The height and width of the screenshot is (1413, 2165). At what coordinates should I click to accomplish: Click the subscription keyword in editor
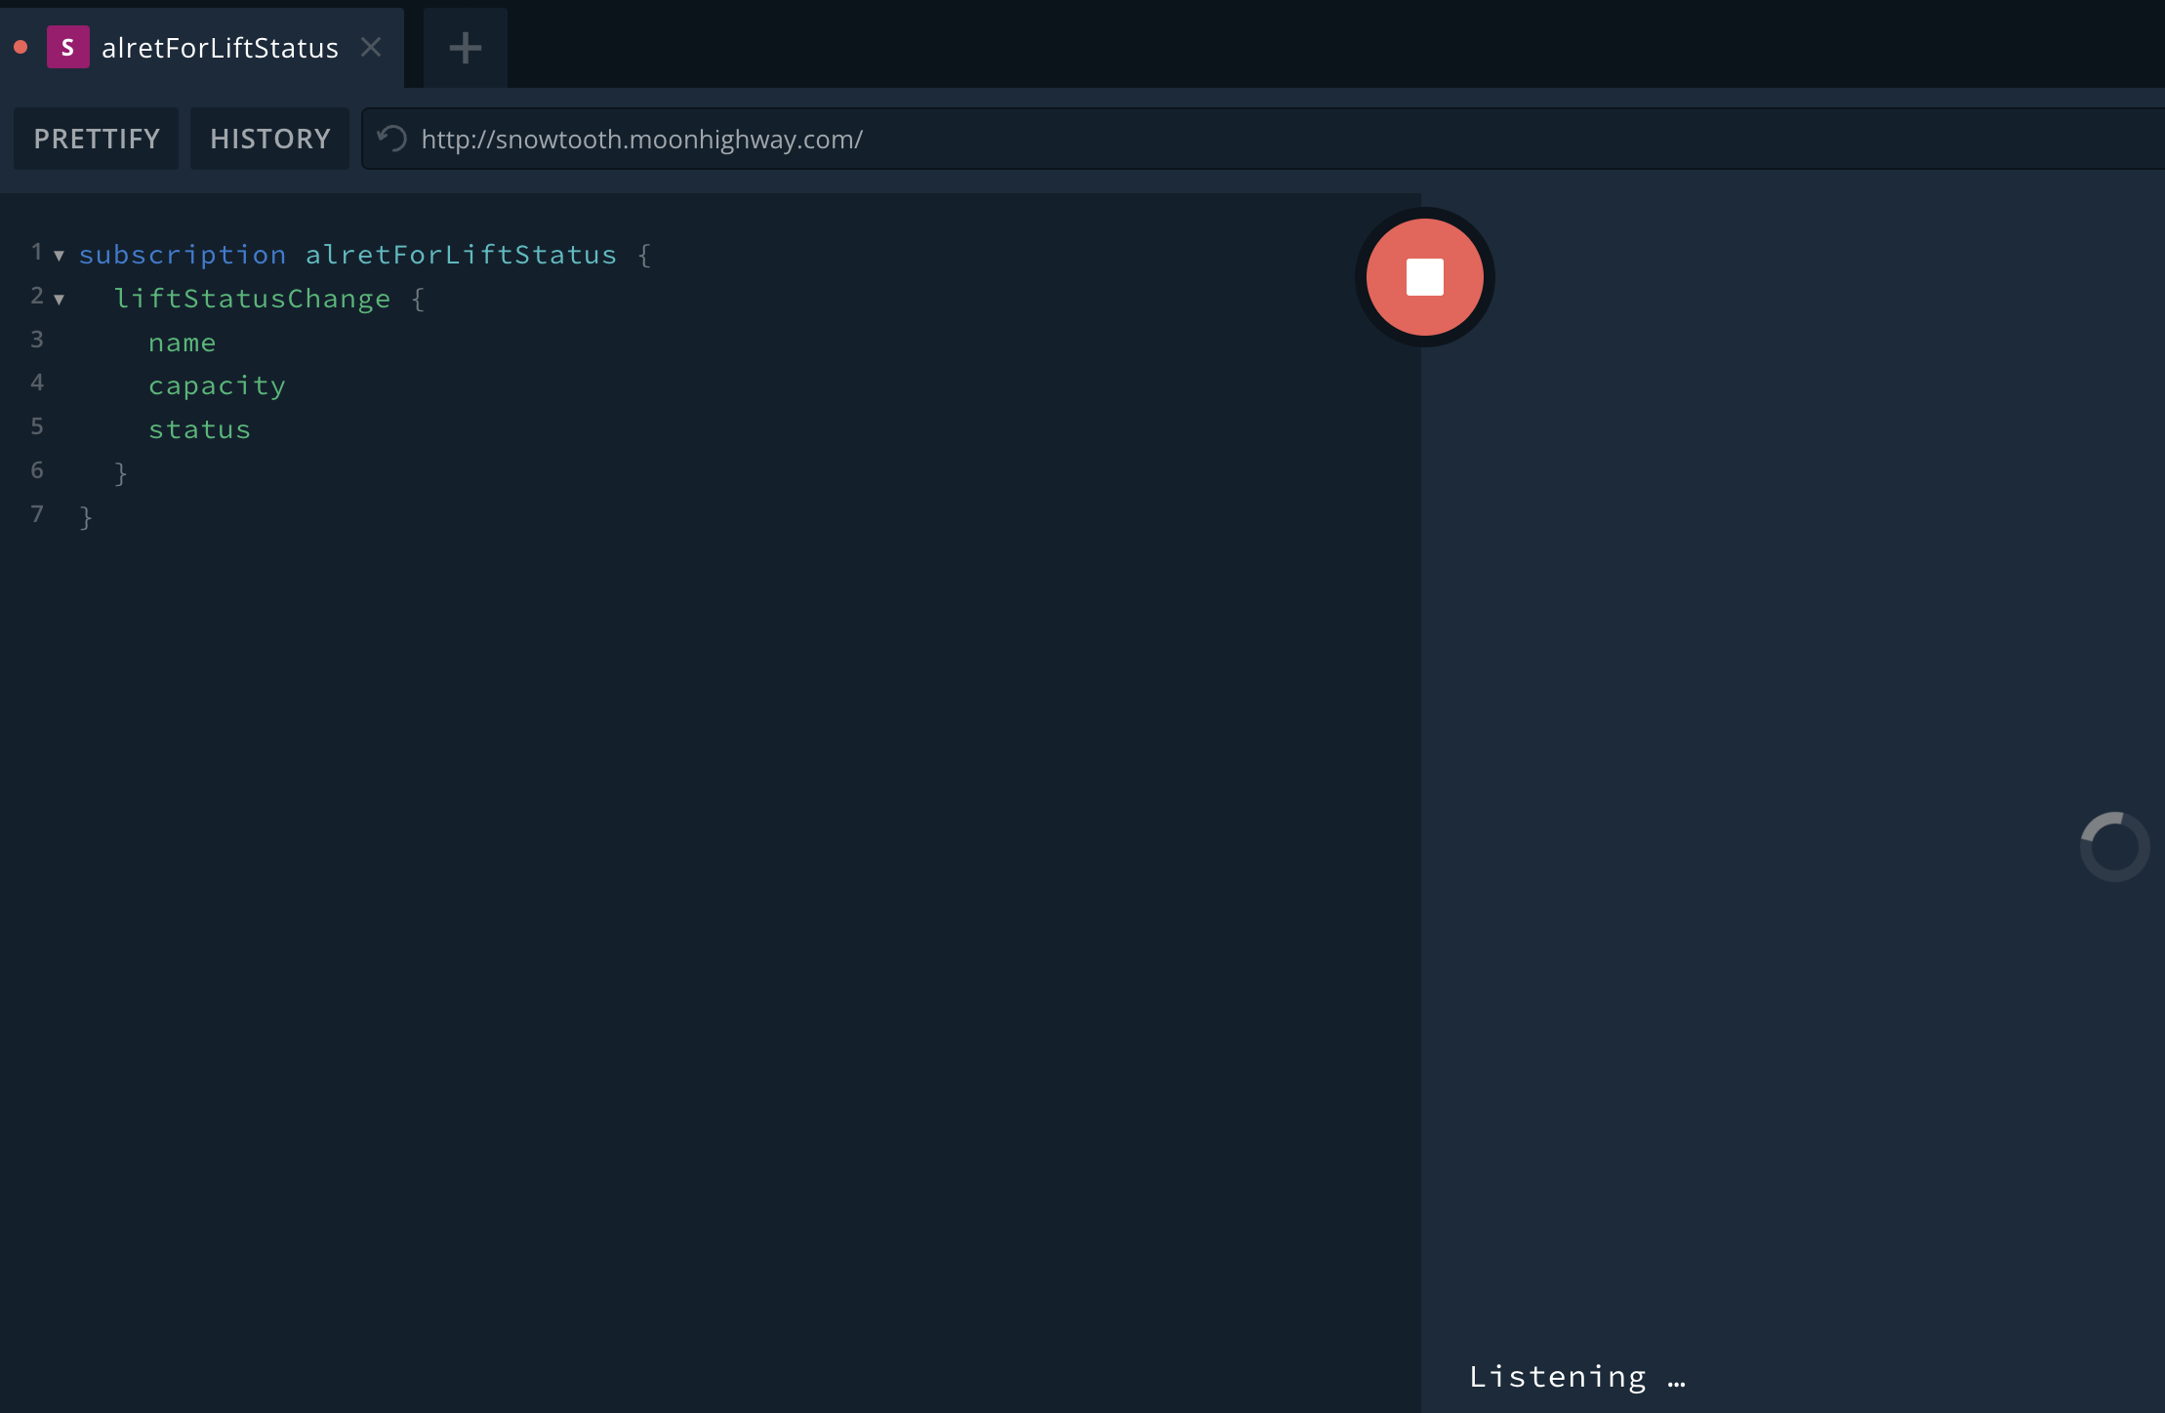[x=183, y=255]
